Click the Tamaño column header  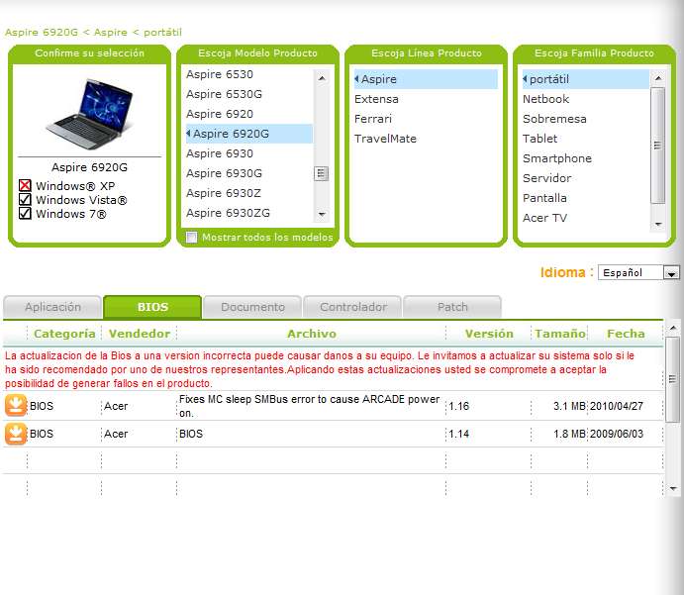click(560, 334)
